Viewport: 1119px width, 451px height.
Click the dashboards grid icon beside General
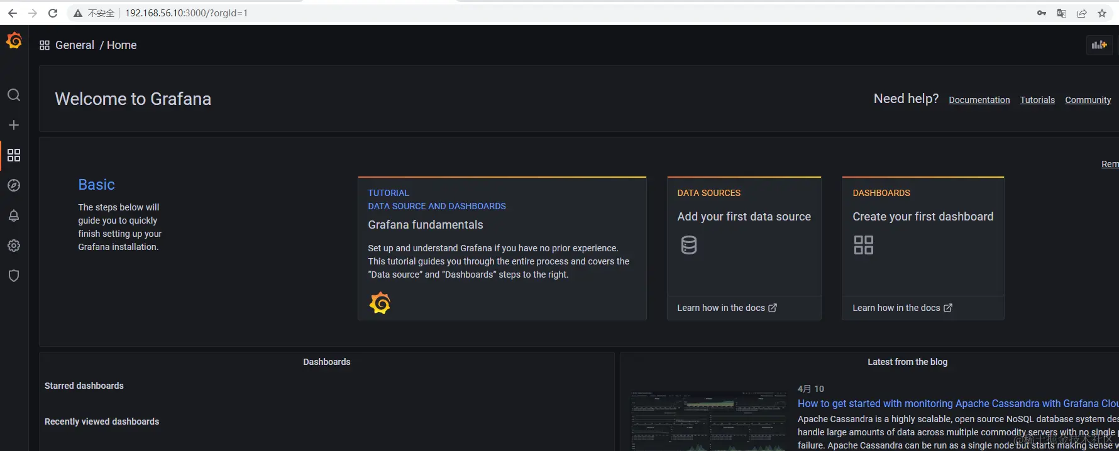tap(45, 45)
